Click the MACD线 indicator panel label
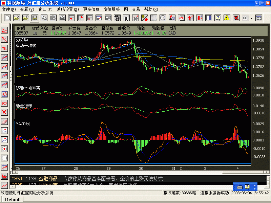The width and height of the screenshot is (271, 203). 23,124
